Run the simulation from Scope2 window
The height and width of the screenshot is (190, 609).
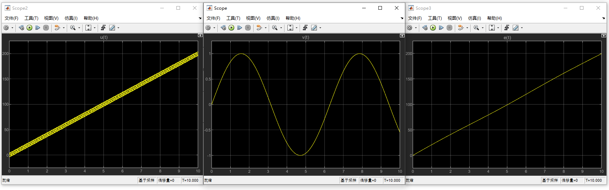coord(29,28)
